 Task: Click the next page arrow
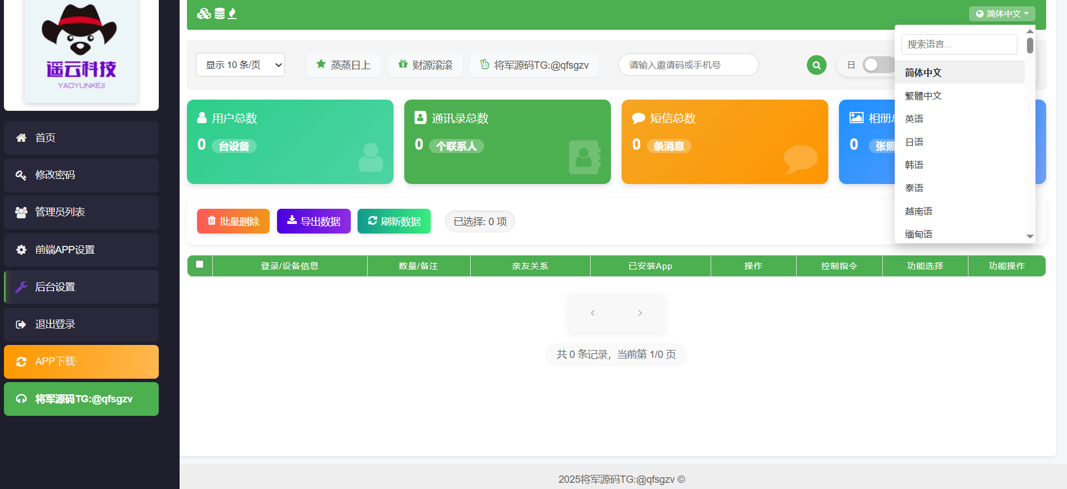(x=640, y=313)
